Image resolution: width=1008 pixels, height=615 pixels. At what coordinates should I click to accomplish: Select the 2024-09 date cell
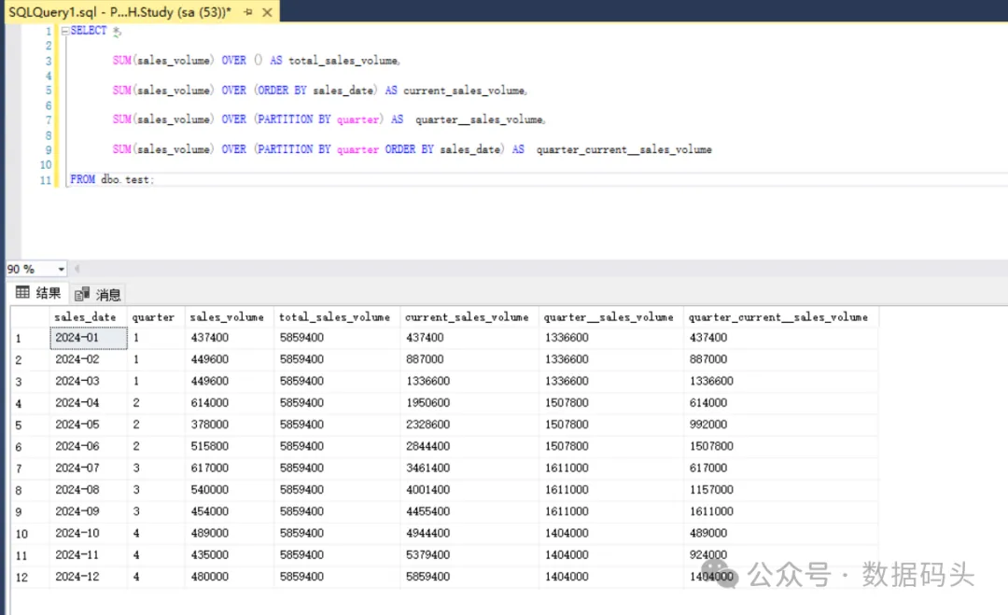pos(89,512)
